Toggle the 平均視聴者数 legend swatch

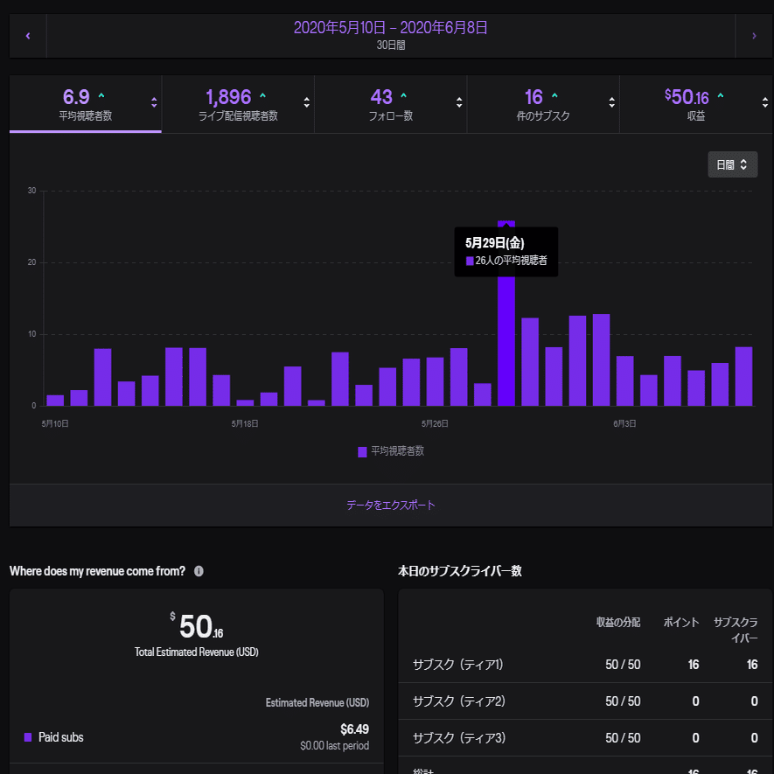(362, 451)
